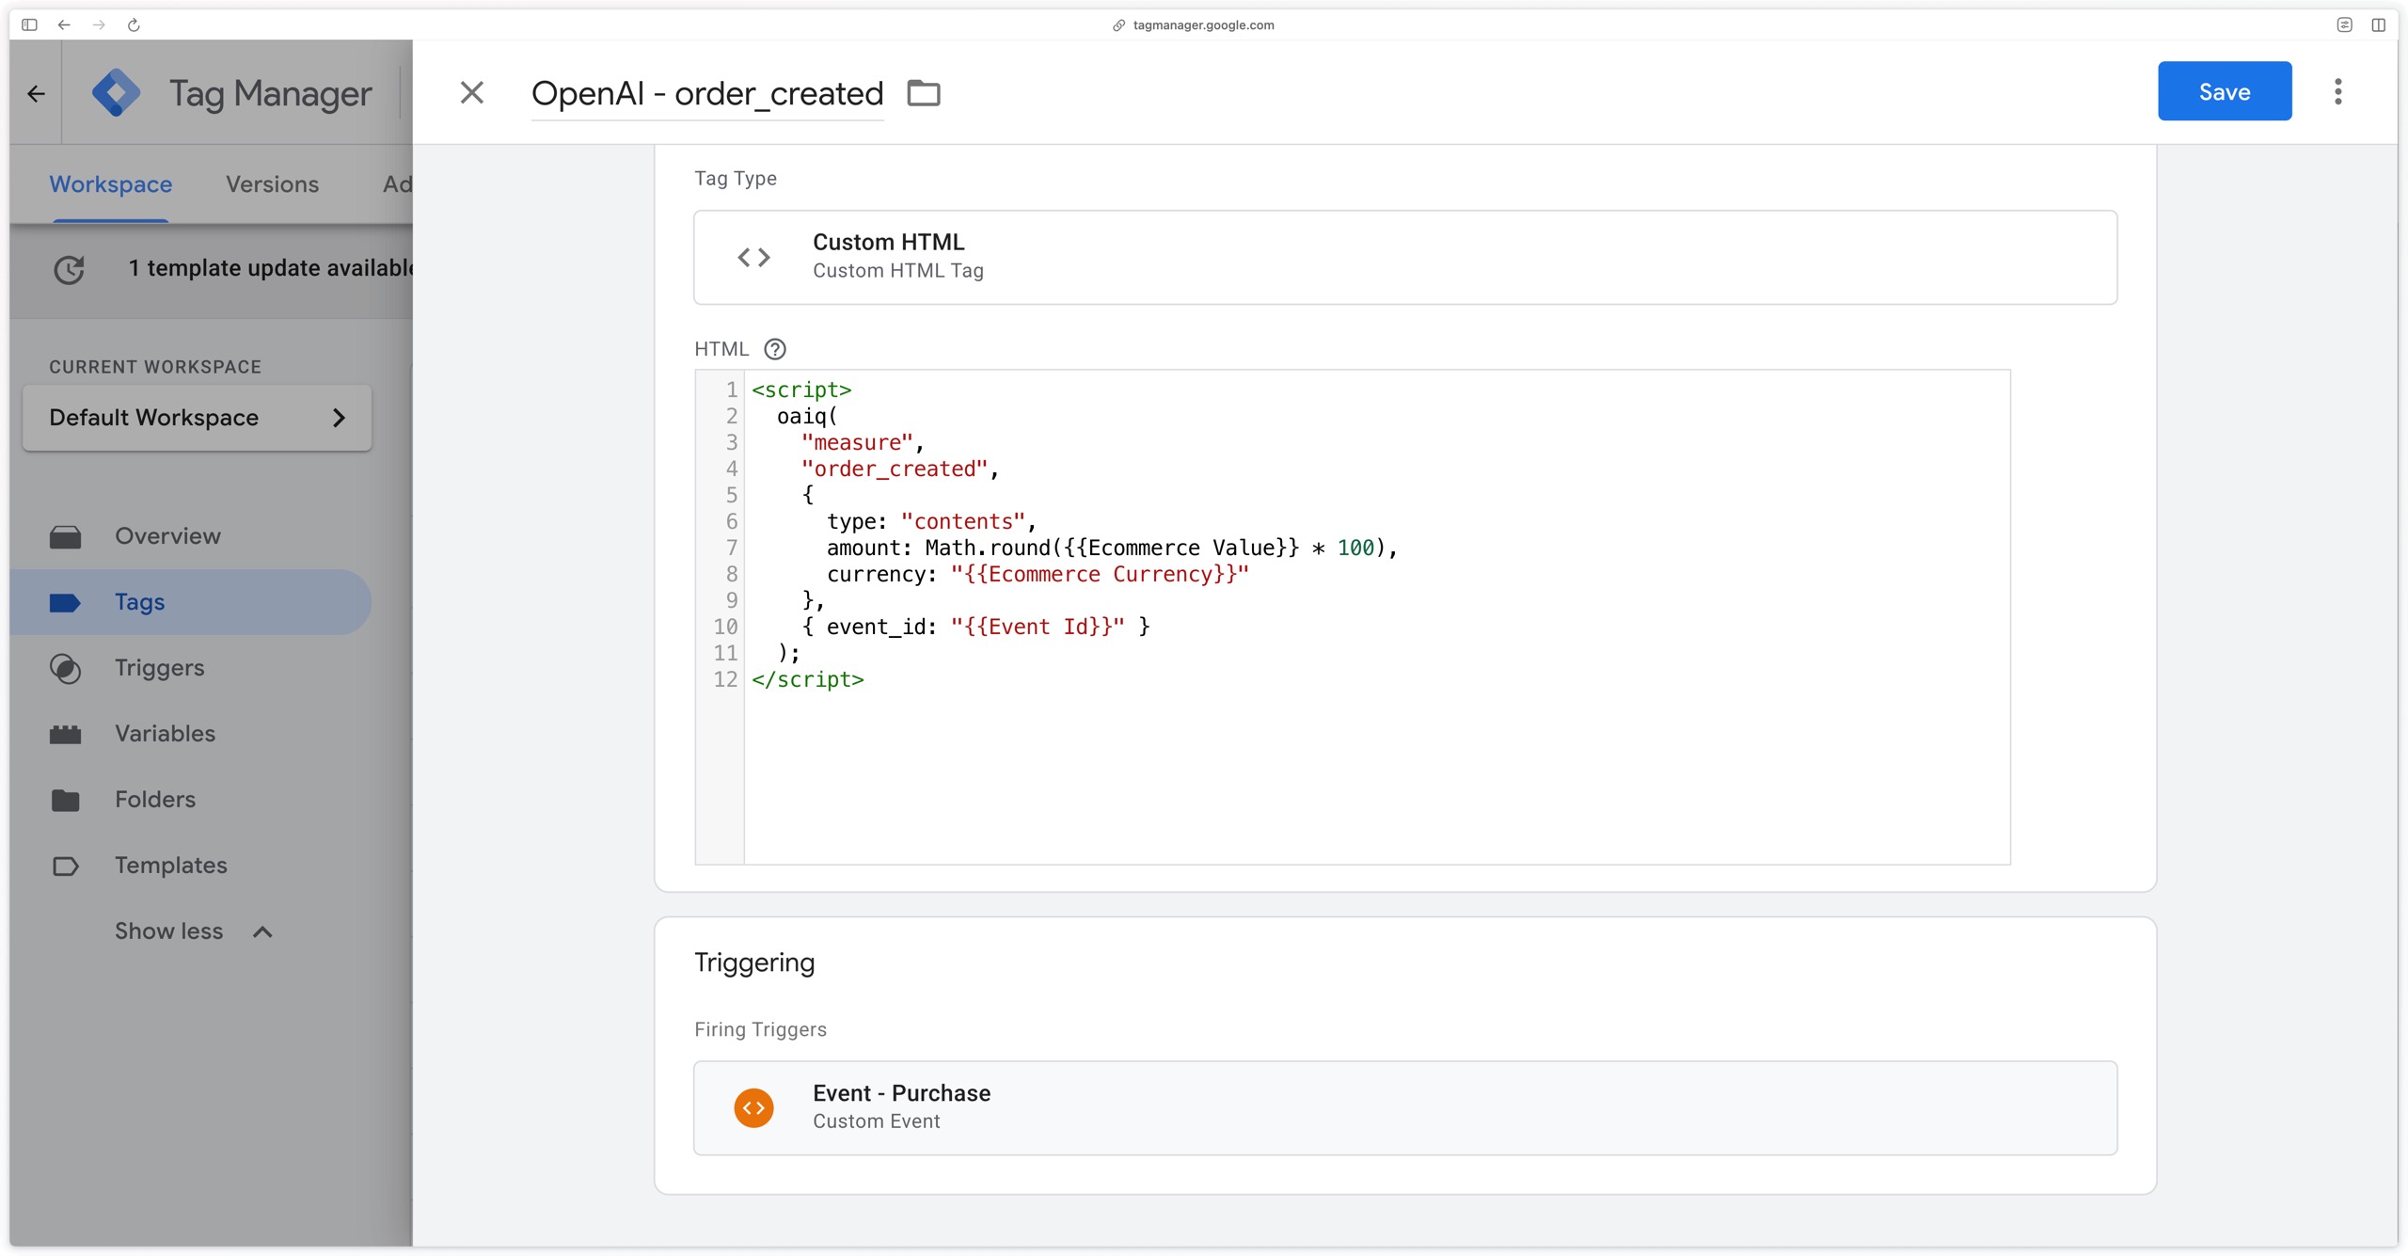Edit the tag name OpenAI - order_created
2408x1256 pixels.
[706, 93]
